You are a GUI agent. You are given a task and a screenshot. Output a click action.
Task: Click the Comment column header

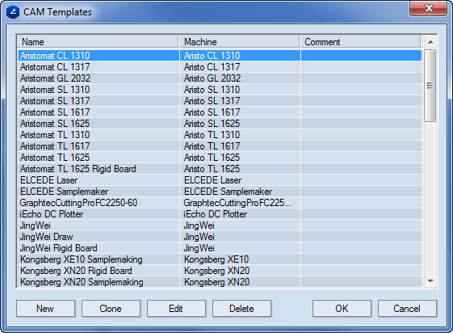[360, 42]
